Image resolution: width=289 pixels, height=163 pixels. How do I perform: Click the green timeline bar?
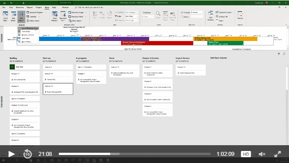(x=225, y=43)
